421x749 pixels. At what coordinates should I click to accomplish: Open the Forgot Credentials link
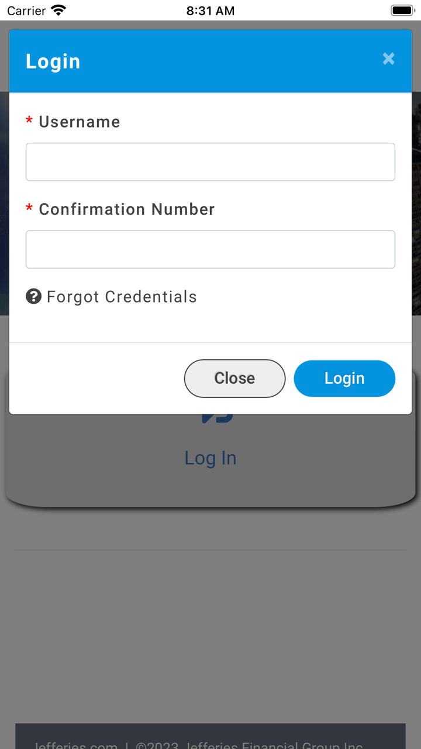(122, 297)
